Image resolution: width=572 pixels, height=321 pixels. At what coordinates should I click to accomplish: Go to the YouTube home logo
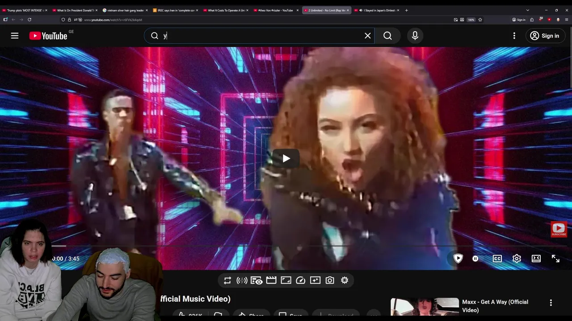[x=48, y=36]
